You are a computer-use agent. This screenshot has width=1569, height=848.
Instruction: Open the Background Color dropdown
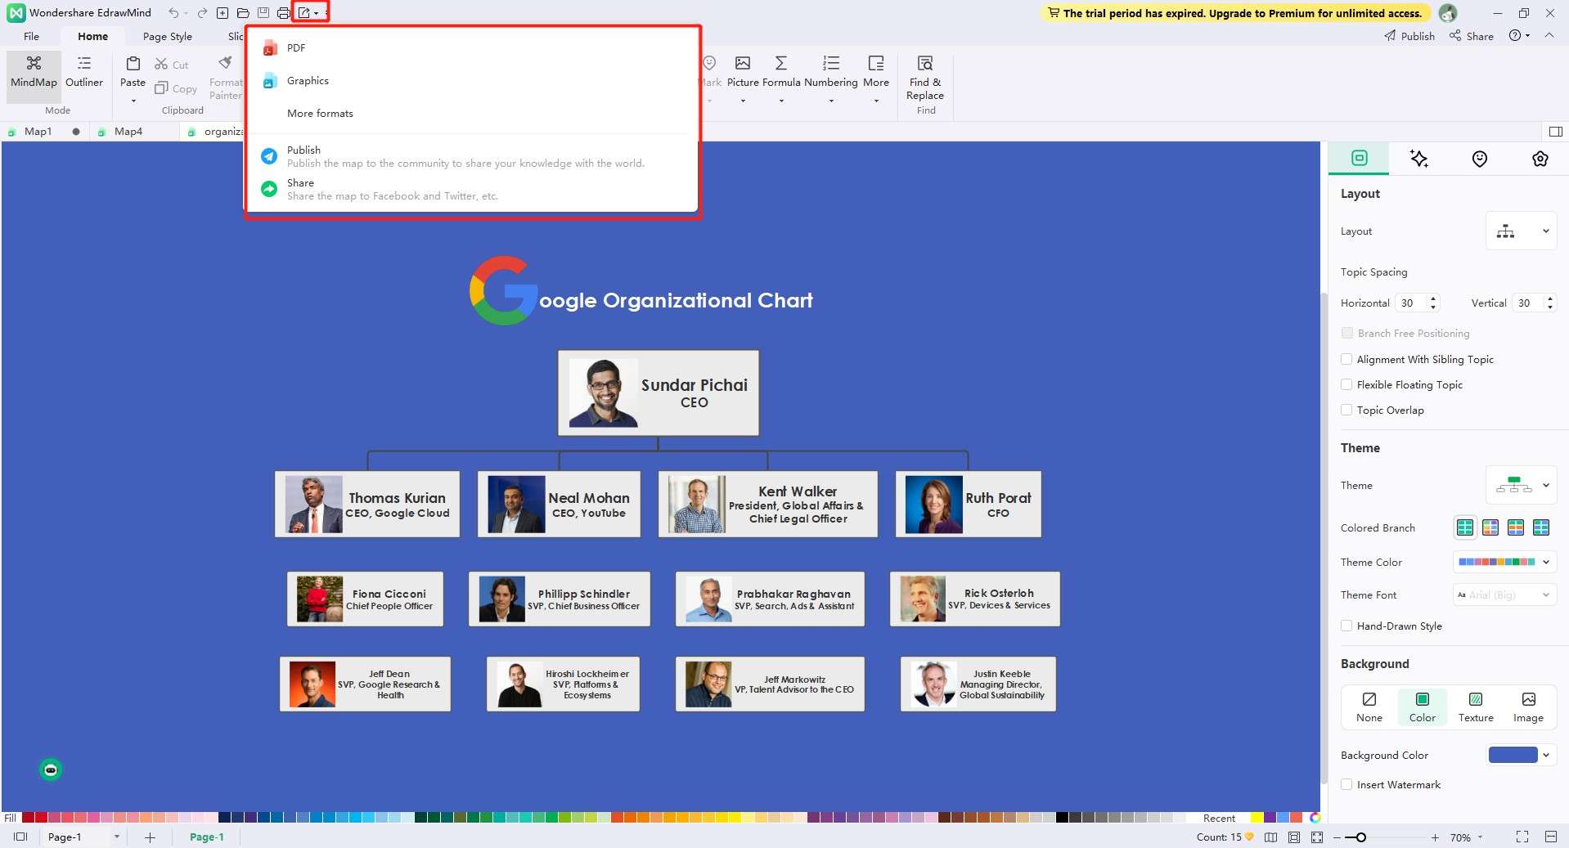tap(1521, 755)
